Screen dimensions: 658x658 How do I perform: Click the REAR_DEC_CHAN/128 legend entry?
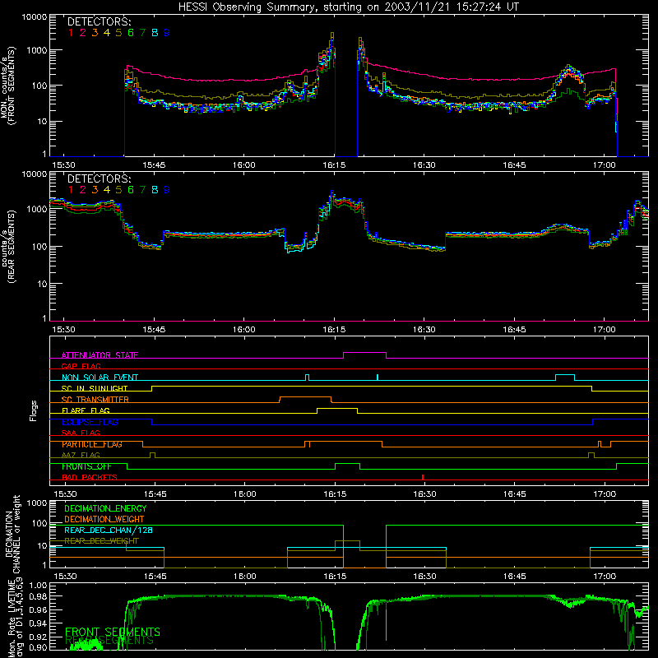point(109,531)
